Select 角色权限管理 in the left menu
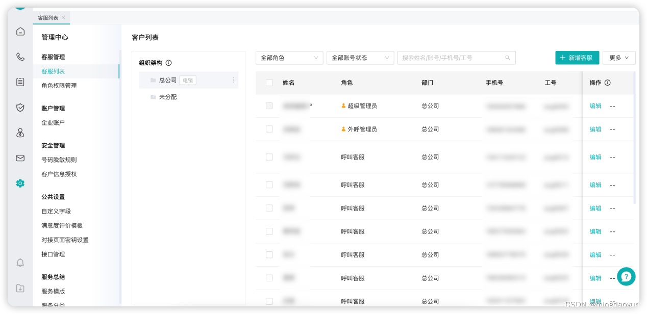The image size is (647, 314). (59, 86)
